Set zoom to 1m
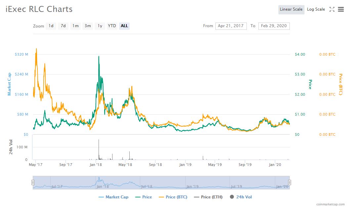Screen dimensions: 351x208 75,26
